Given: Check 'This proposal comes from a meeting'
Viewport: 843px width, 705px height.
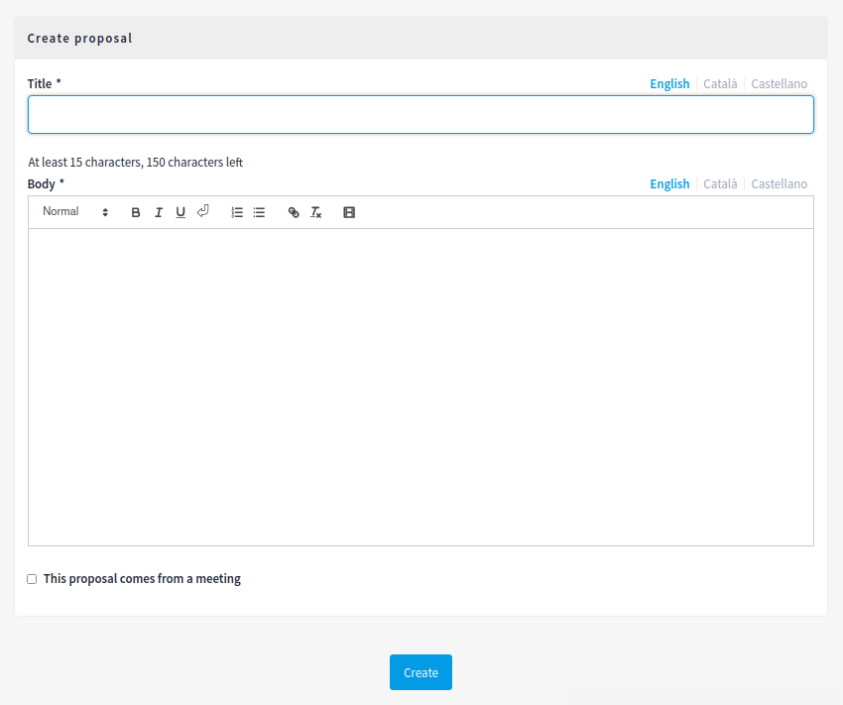Looking at the screenshot, I should click(33, 579).
